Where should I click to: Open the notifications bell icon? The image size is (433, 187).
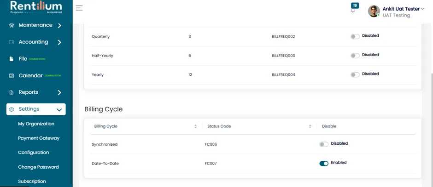click(x=353, y=11)
